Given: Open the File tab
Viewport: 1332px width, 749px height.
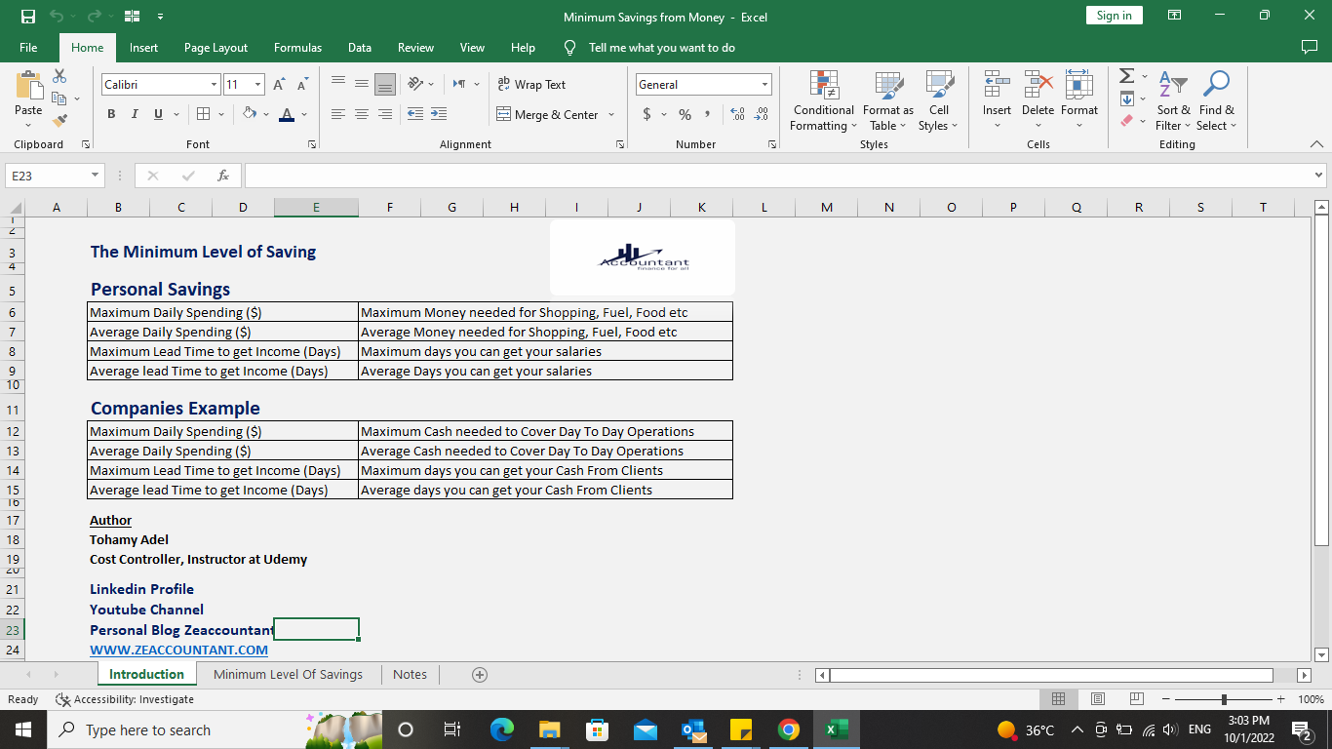Looking at the screenshot, I should point(28,48).
